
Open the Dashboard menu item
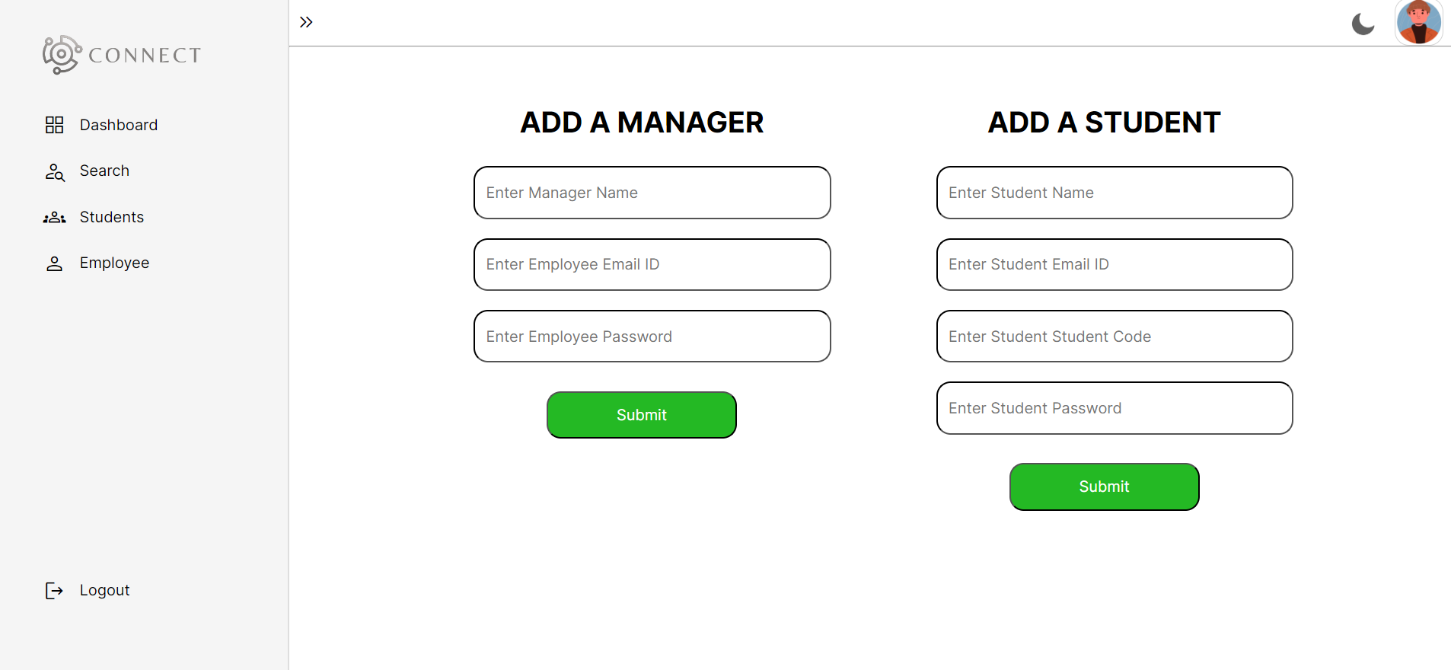(x=119, y=125)
